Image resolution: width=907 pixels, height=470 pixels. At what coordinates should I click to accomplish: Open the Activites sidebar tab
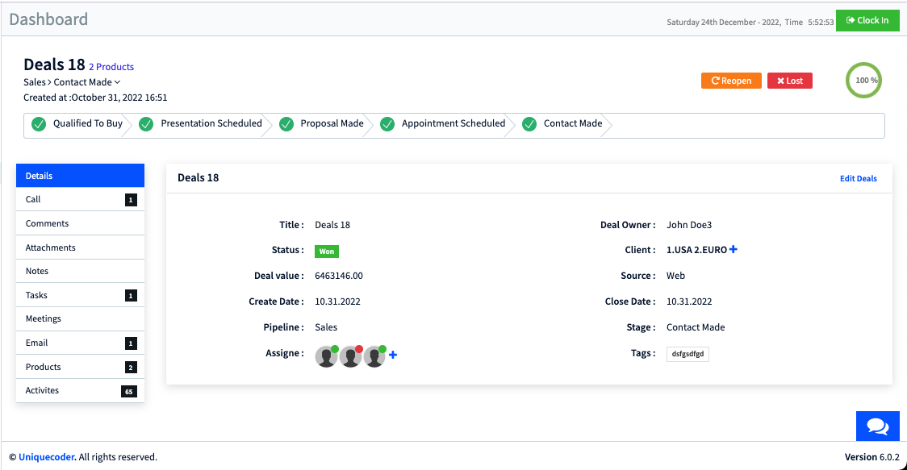pos(81,391)
